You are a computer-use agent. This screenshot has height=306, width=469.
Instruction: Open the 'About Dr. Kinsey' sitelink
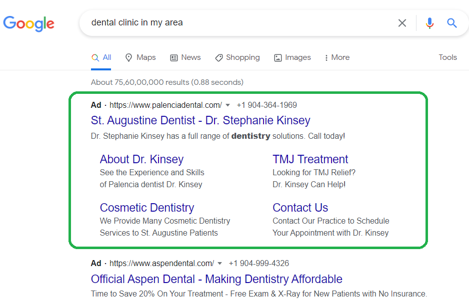click(141, 159)
